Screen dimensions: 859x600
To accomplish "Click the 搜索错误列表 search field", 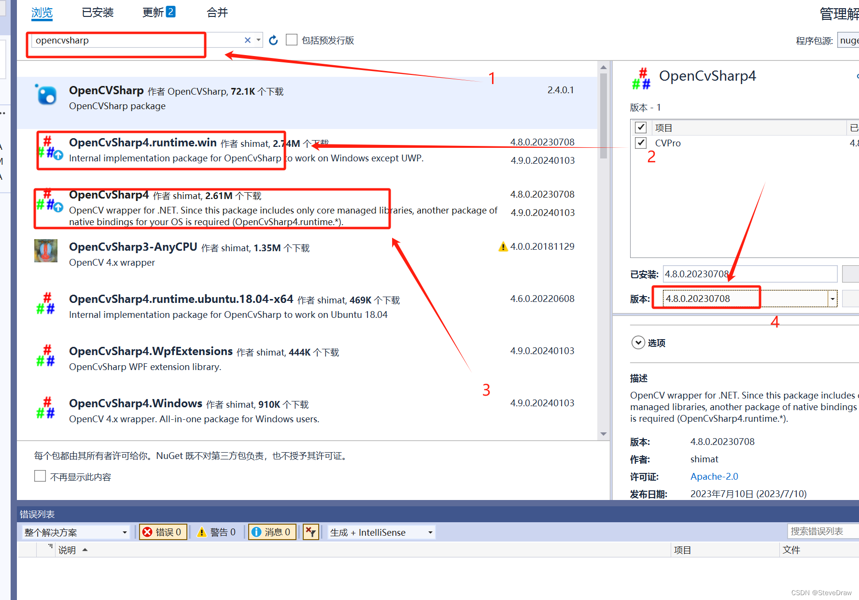I will 823,531.
